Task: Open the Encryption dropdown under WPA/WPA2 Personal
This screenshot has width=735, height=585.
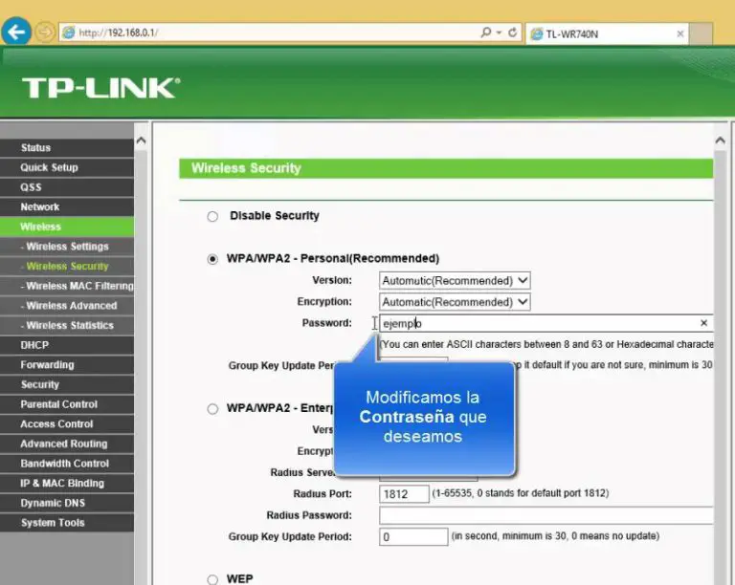Action: 455,302
